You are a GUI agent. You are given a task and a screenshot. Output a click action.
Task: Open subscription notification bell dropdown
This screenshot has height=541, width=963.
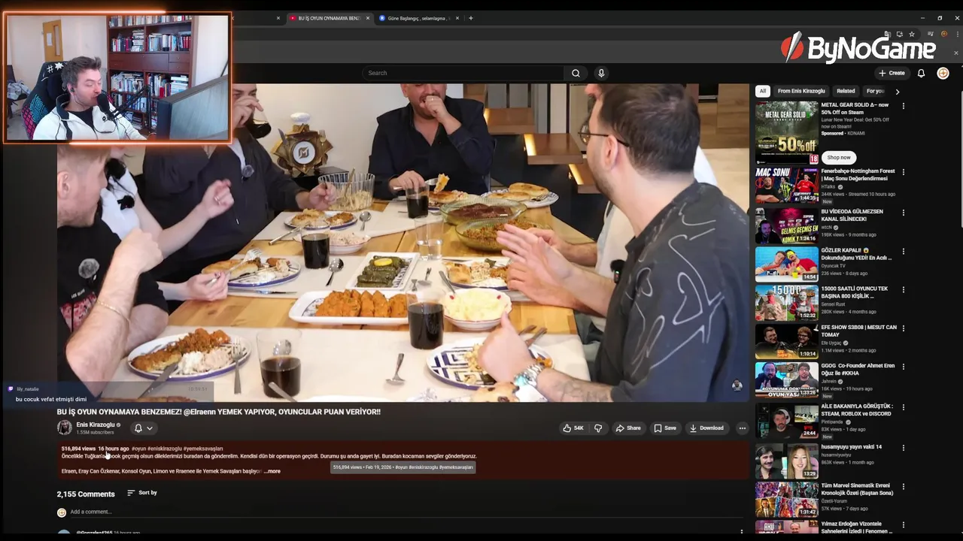143,428
